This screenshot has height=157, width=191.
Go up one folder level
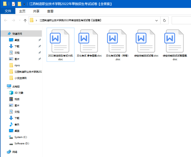(x=25, y=20)
